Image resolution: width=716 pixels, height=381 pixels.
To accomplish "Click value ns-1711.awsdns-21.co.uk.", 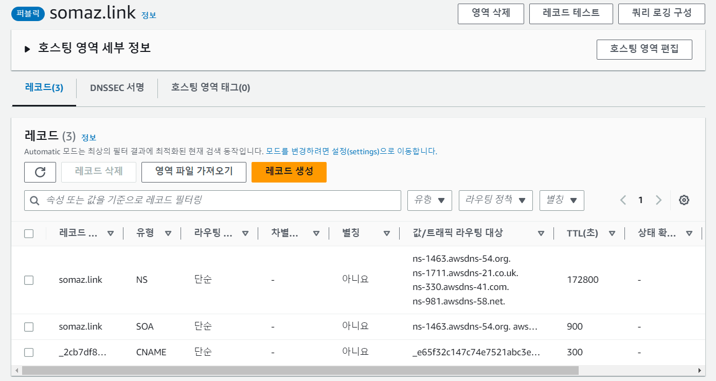I will click(466, 273).
